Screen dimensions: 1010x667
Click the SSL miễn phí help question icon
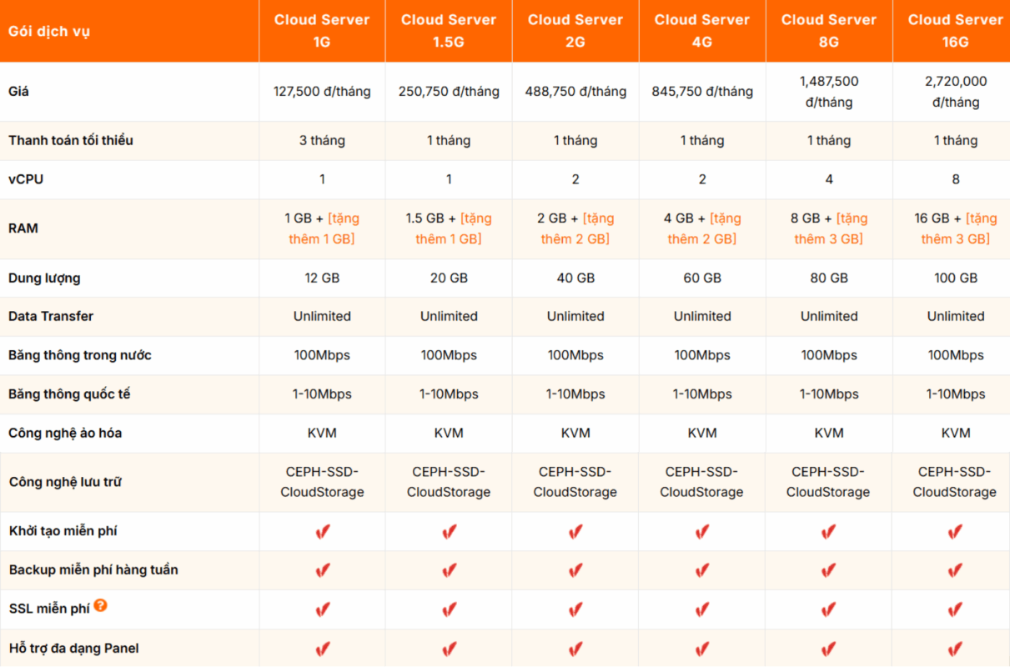[x=100, y=606]
